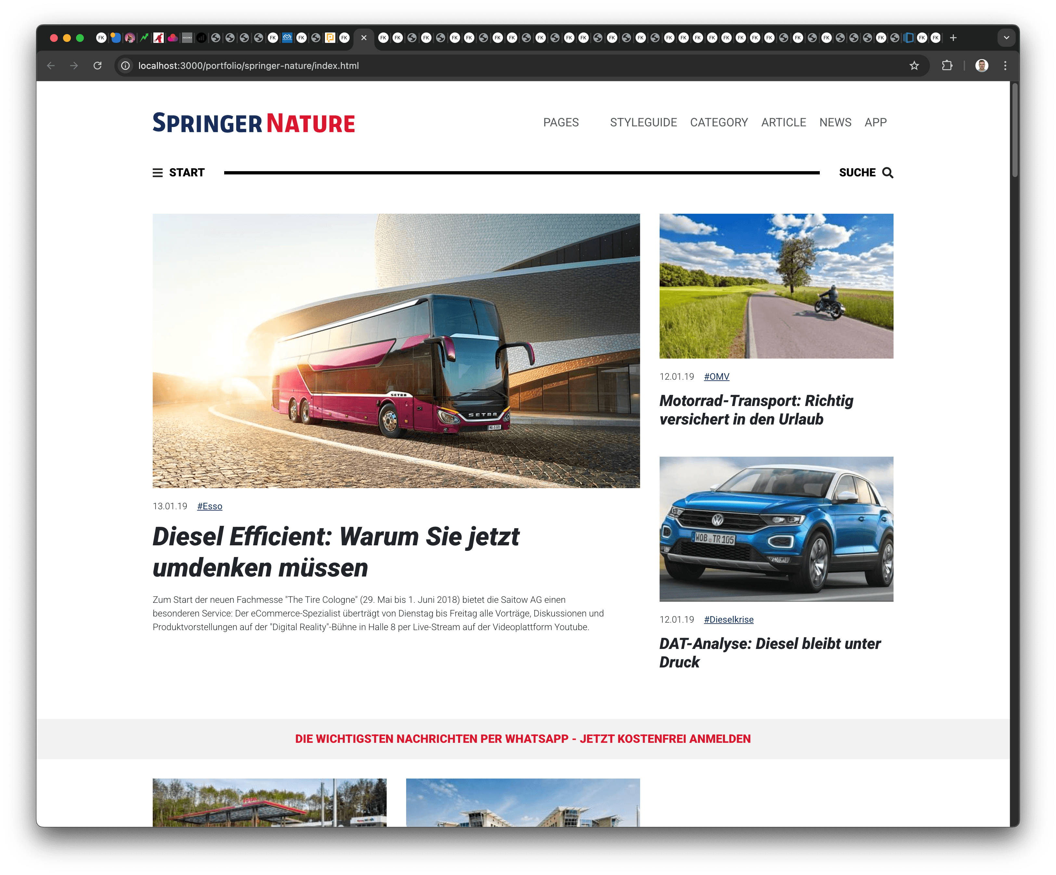Screen dimensions: 1056x875
Task: Open the ARTICLE nav link
Action: pyautogui.click(x=783, y=123)
